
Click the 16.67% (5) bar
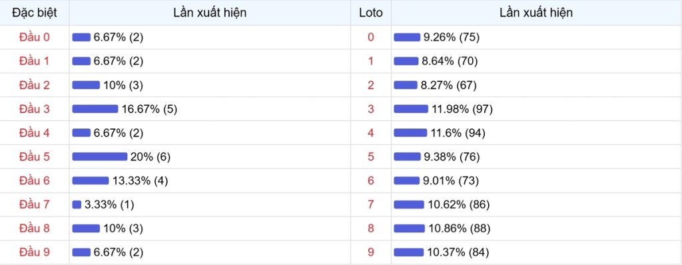[95, 109]
